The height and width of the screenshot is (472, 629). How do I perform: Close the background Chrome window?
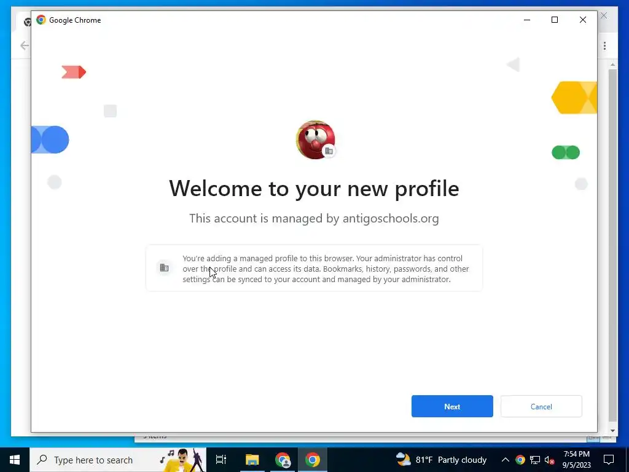[604, 15]
